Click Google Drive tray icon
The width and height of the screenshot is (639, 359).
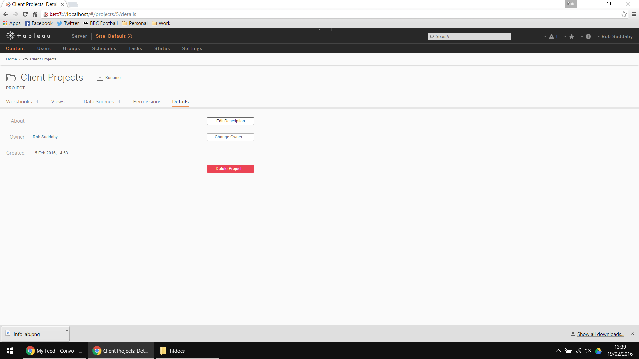(x=598, y=351)
